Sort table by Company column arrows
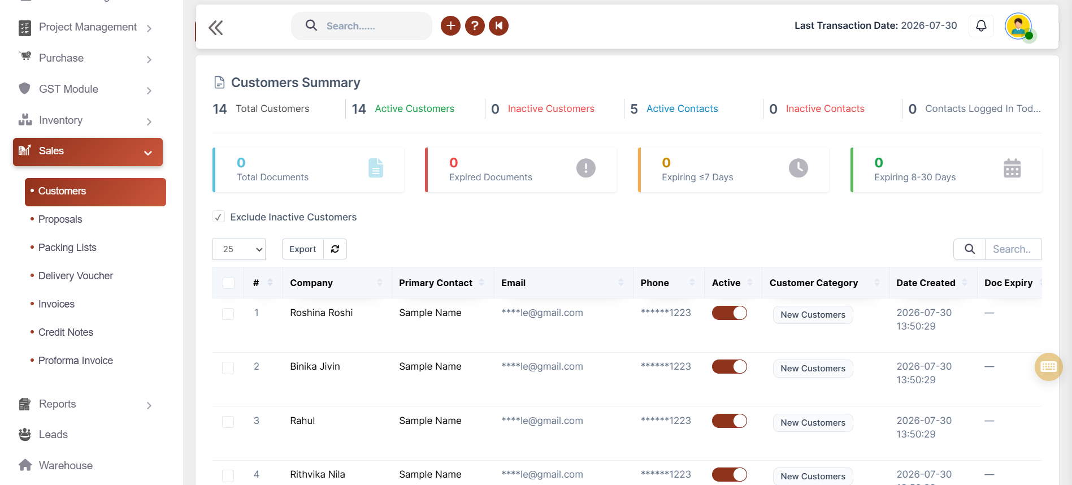Image resolution: width=1072 pixels, height=485 pixels. tap(380, 283)
